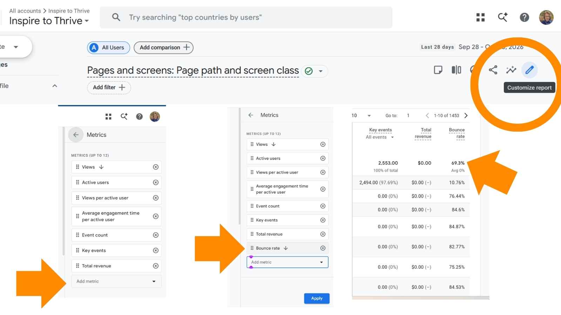Sort by the Total revenue column header
Viewport: 561px width, 315px height.
pyautogui.click(x=423, y=133)
